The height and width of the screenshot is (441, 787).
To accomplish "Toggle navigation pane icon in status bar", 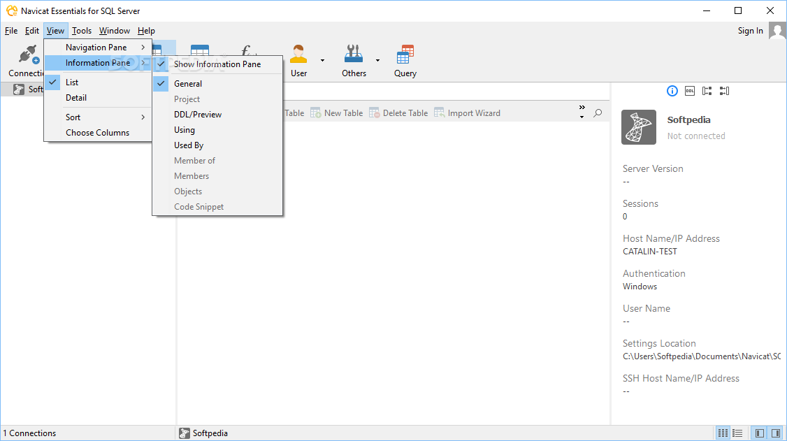I will [760, 433].
